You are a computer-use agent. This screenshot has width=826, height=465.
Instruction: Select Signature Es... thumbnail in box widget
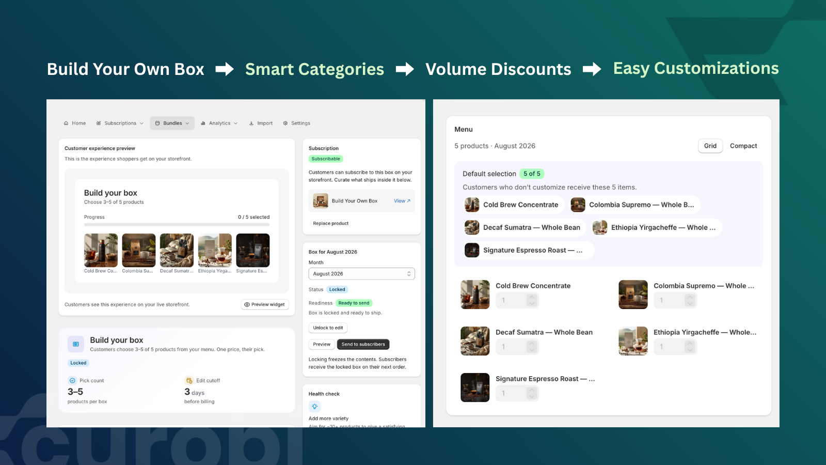click(253, 251)
